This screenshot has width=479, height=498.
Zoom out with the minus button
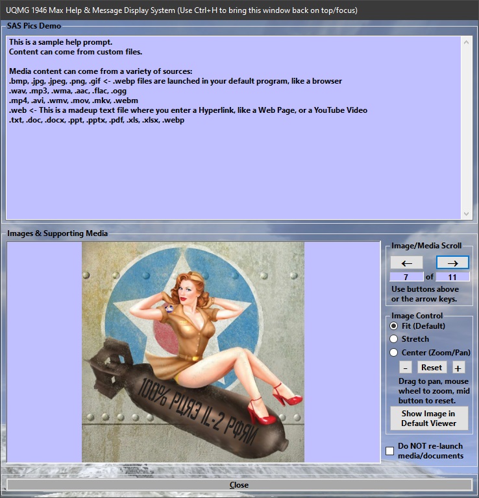[405, 368]
